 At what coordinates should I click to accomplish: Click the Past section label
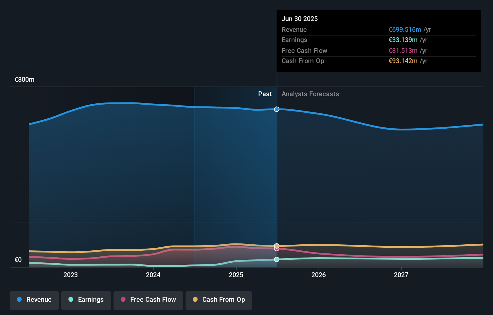point(265,94)
